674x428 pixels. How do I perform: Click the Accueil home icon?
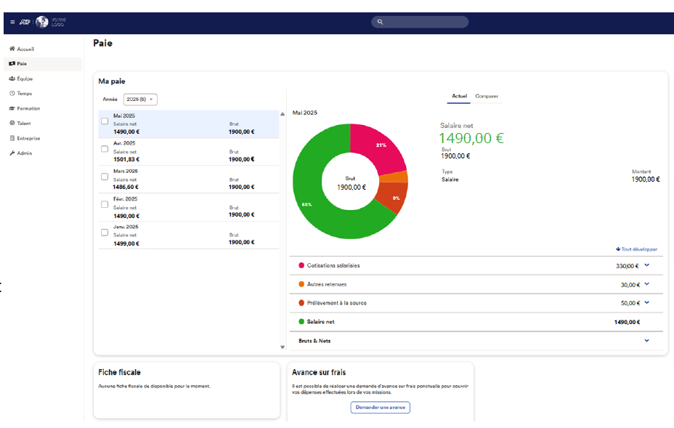coord(12,49)
